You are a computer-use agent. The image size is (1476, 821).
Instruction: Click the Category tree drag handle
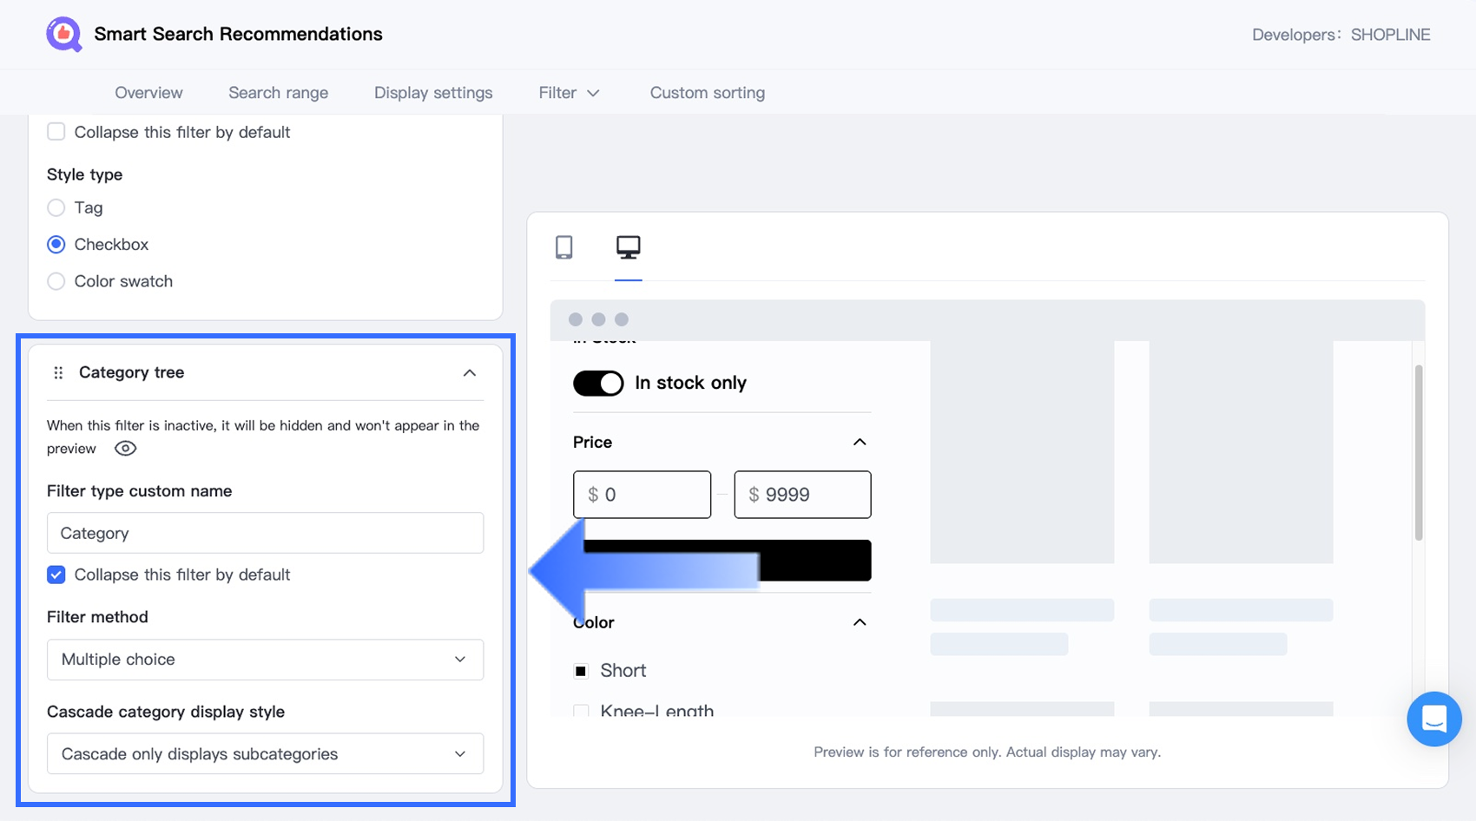coord(58,373)
